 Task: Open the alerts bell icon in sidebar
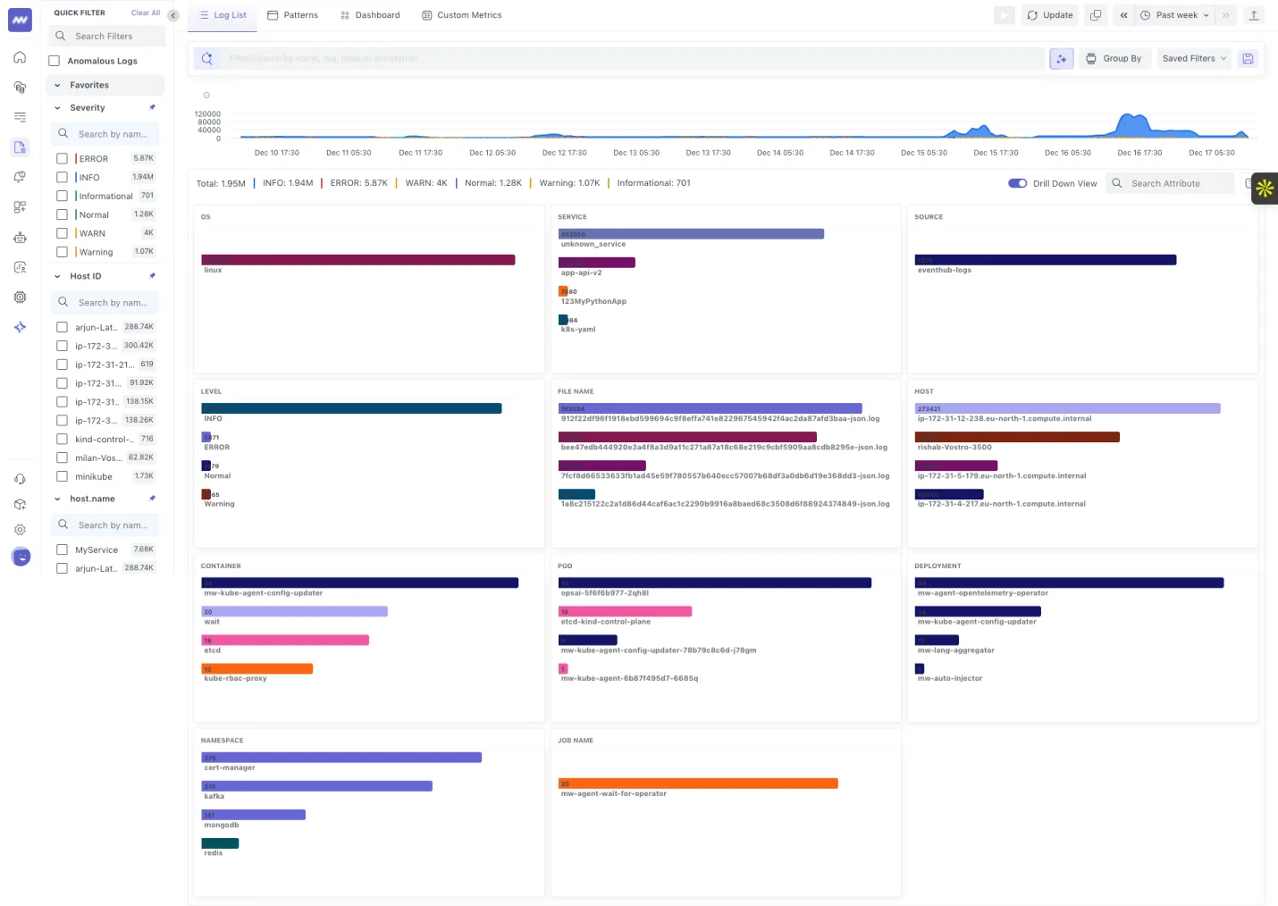[20, 177]
